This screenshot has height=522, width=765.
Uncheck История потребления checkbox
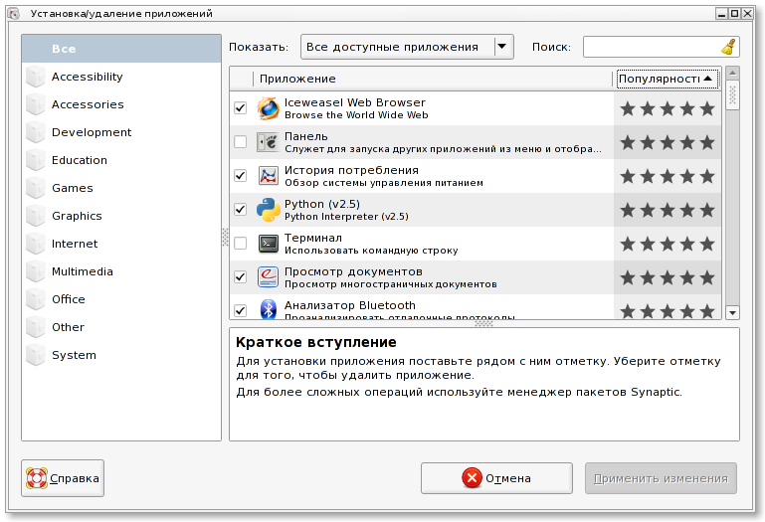point(240,176)
